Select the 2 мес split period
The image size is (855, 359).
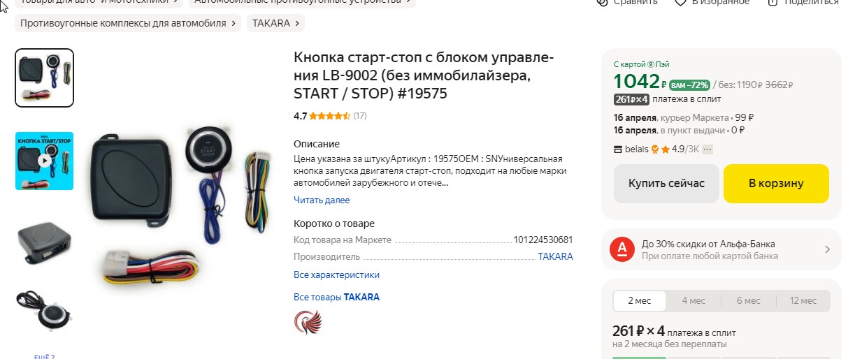point(640,300)
